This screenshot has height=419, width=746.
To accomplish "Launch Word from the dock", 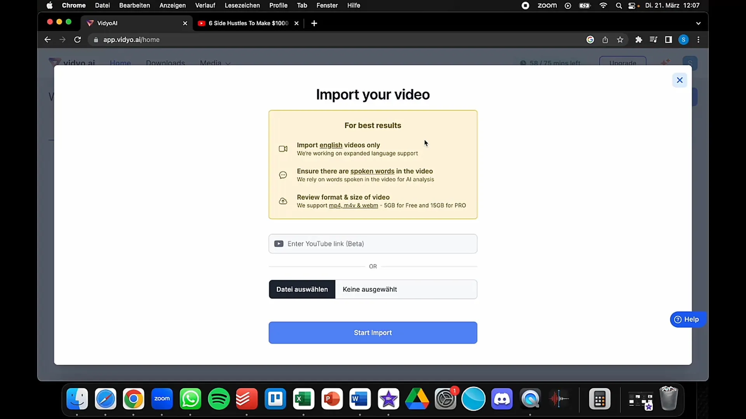I will point(360,399).
